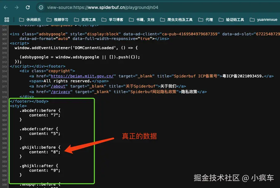Click the site info icon in address bar

click(x=41, y=7)
